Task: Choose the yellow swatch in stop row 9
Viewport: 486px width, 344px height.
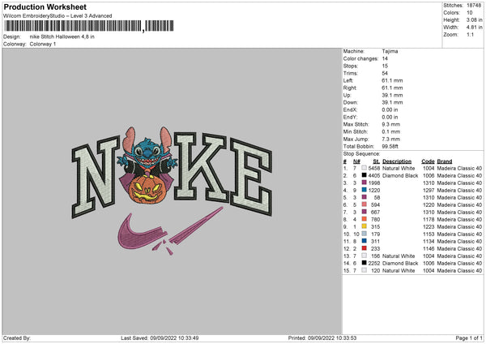Action: (x=364, y=226)
